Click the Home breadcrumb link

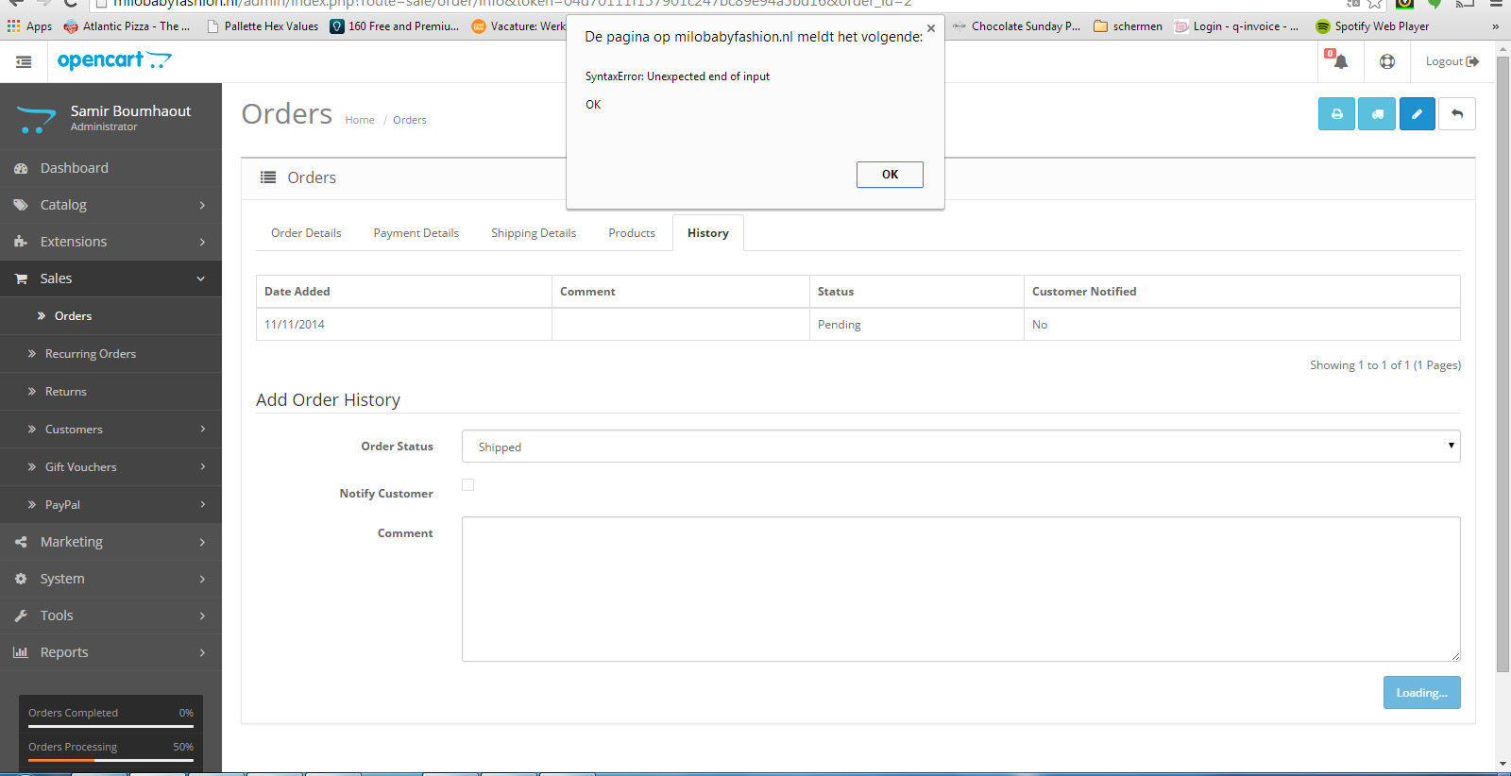click(360, 120)
